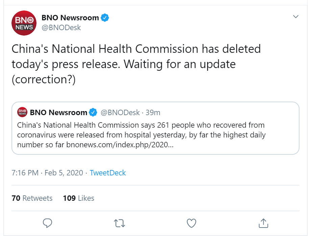Open the share tweet upload icon
Image resolution: width=312 pixels, height=236 pixels.
pos(263,223)
